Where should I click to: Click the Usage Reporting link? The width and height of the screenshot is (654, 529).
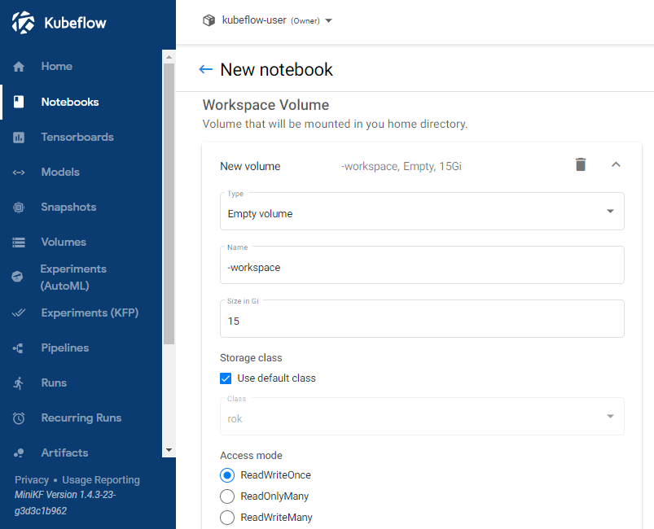[101, 480]
